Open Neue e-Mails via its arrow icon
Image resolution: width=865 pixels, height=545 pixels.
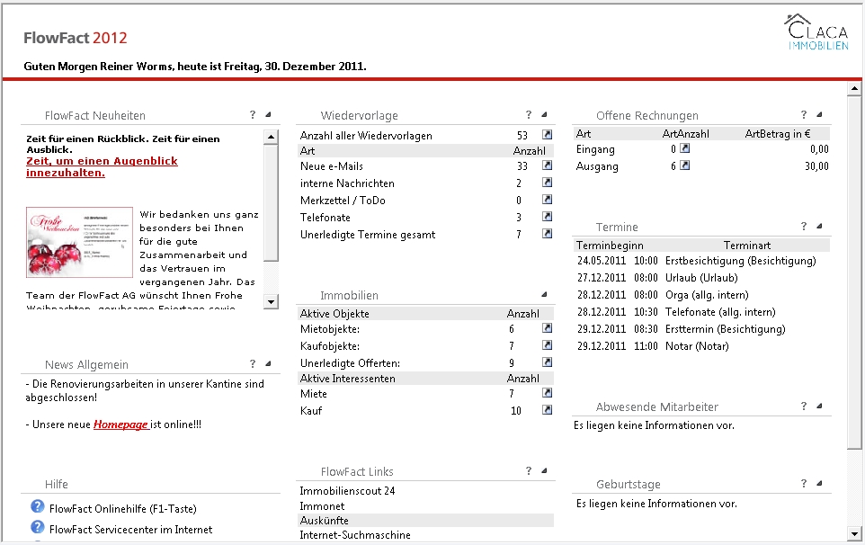(x=547, y=165)
